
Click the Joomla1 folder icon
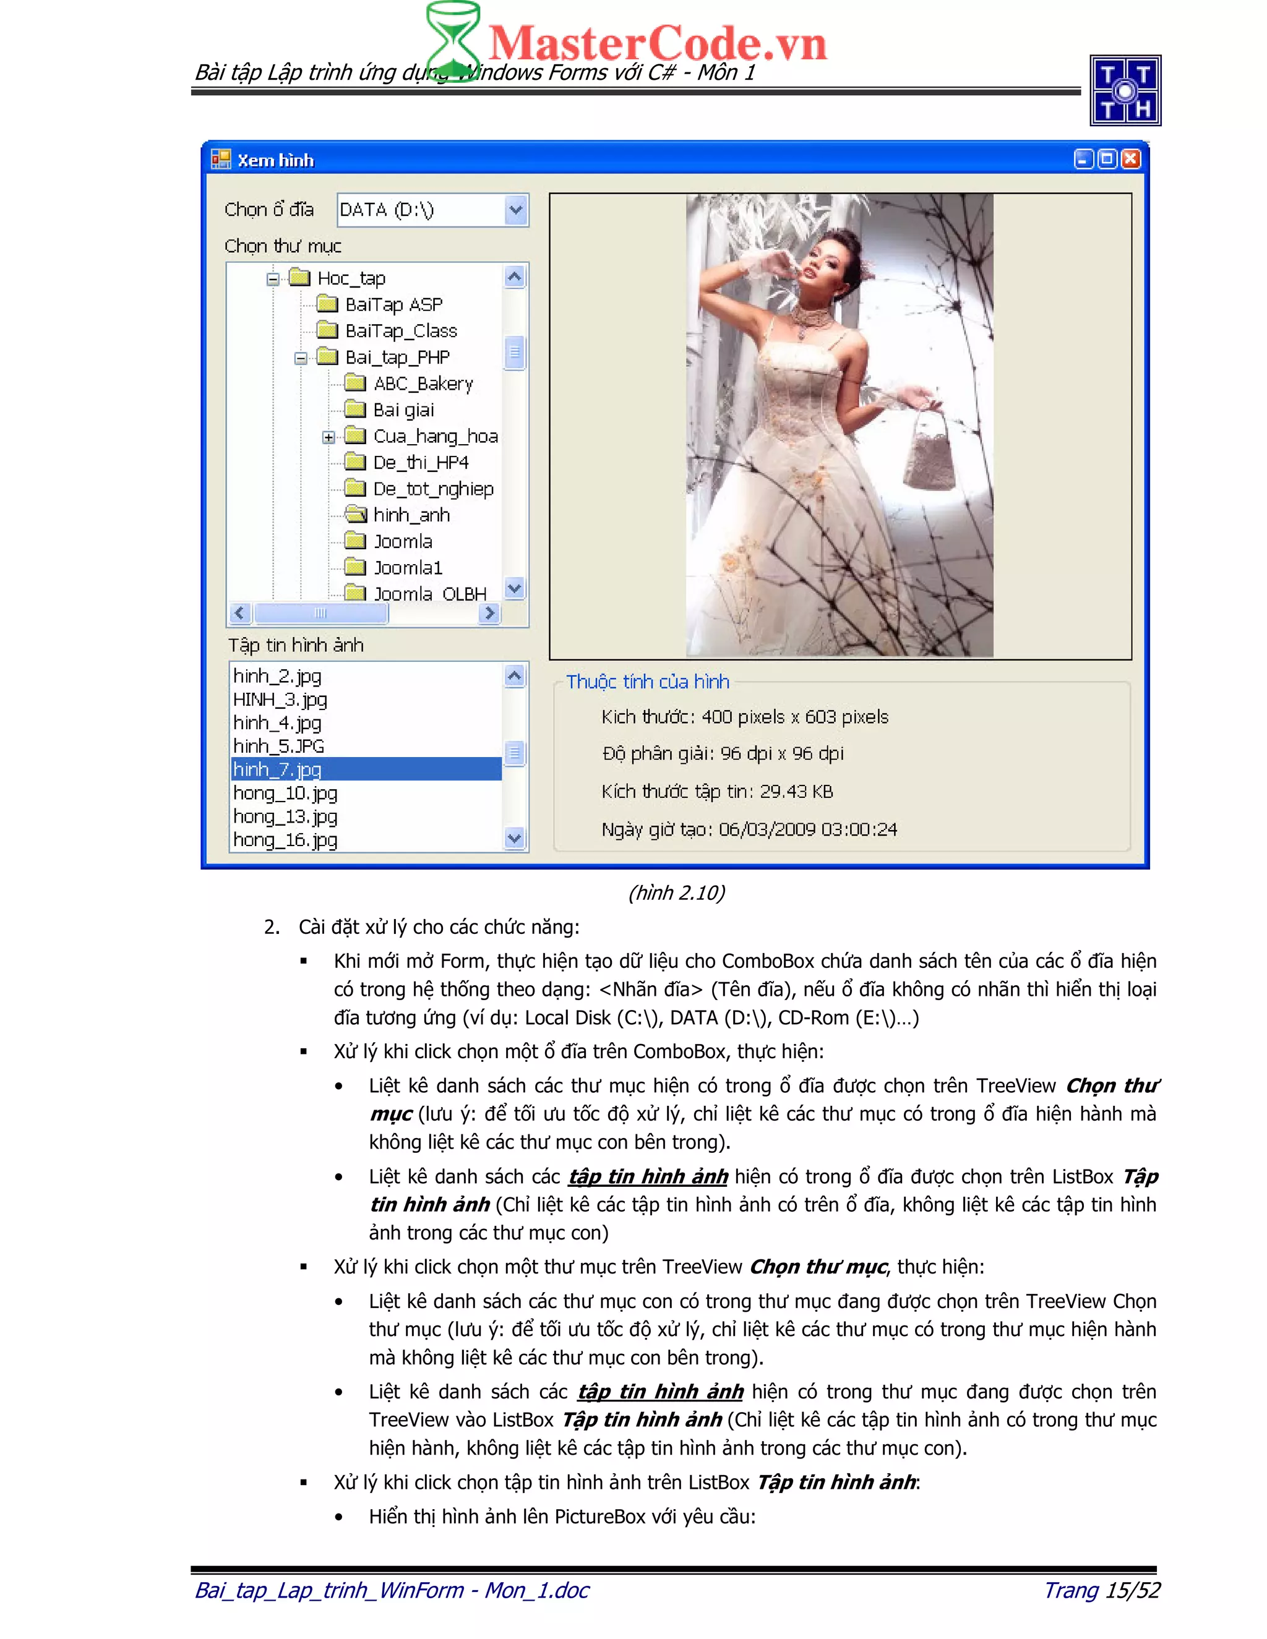point(355,567)
